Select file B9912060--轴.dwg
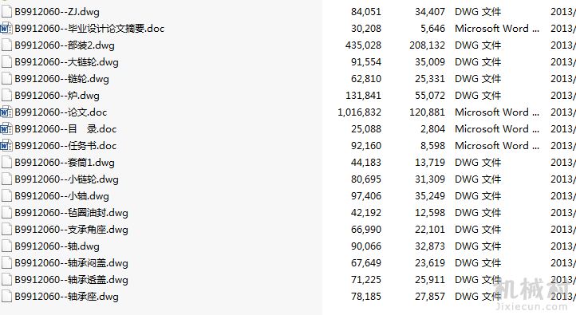Viewport: 576px width, 315px height. coord(57,246)
